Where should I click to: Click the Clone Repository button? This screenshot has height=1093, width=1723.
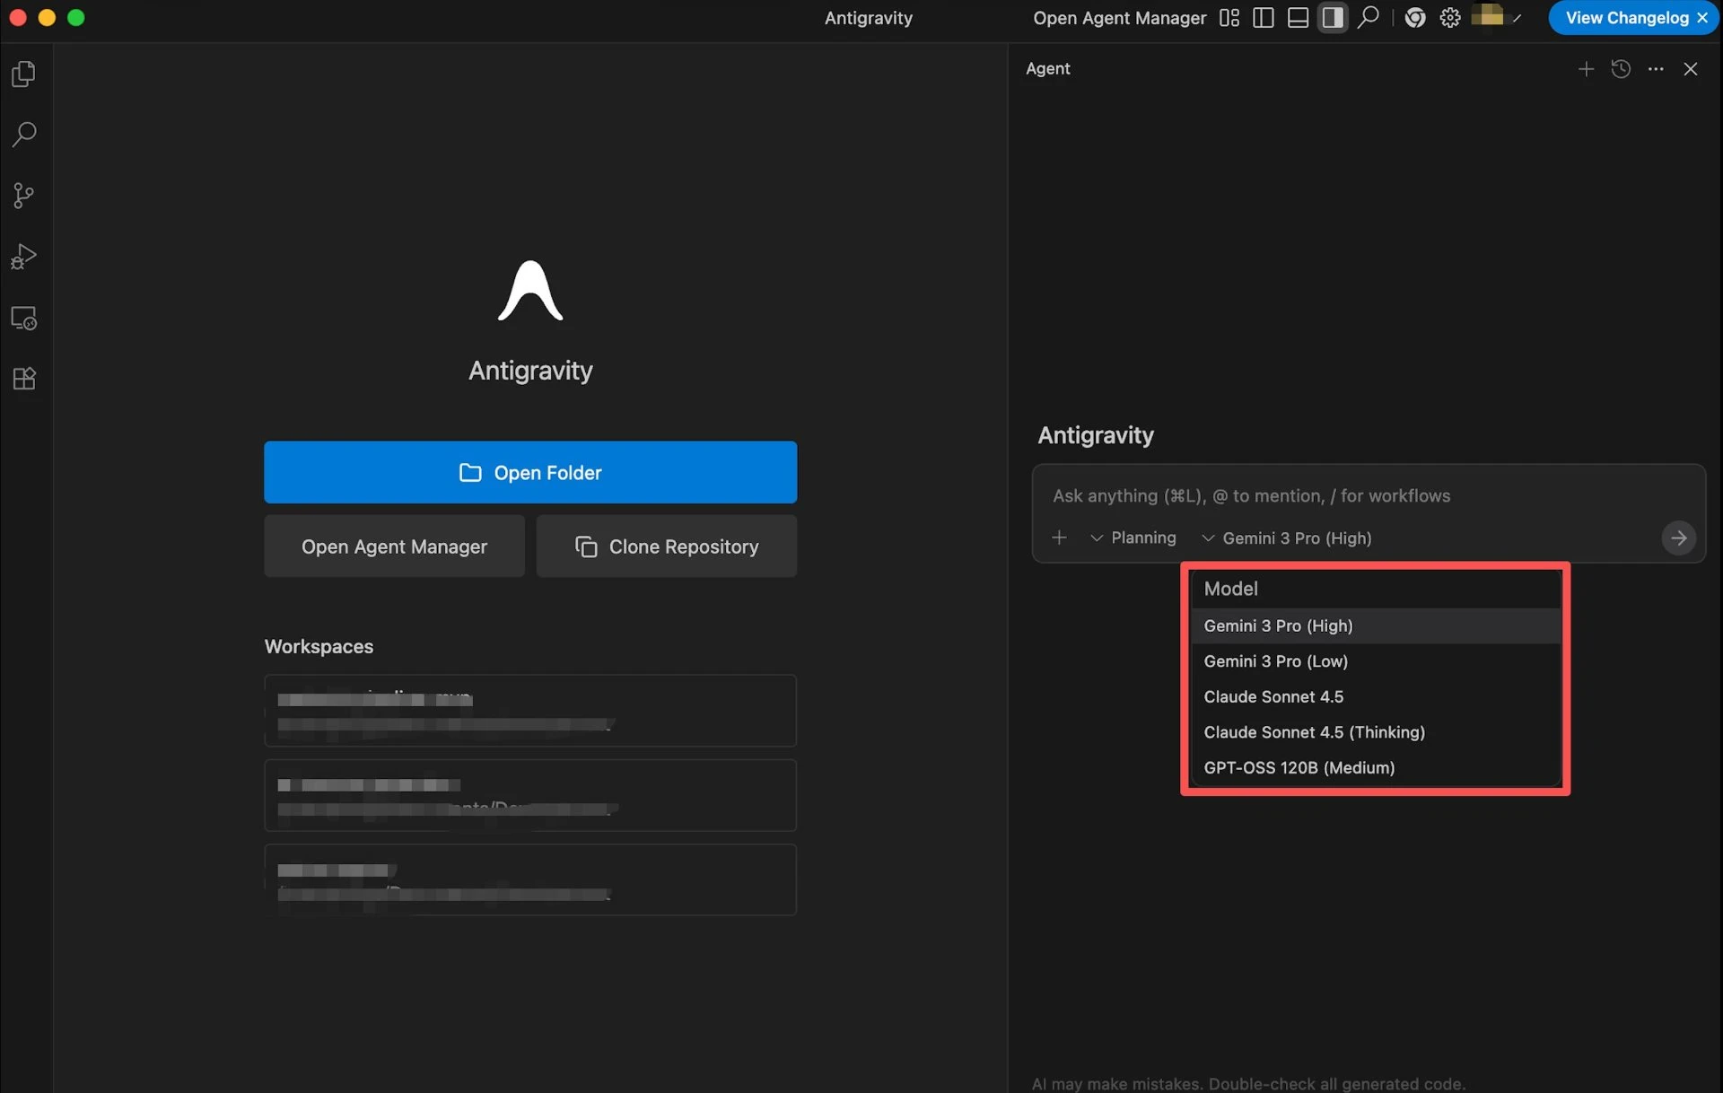point(666,546)
